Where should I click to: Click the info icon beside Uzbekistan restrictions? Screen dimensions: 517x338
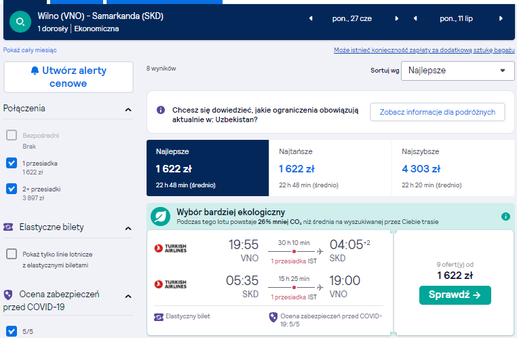click(161, 110)
